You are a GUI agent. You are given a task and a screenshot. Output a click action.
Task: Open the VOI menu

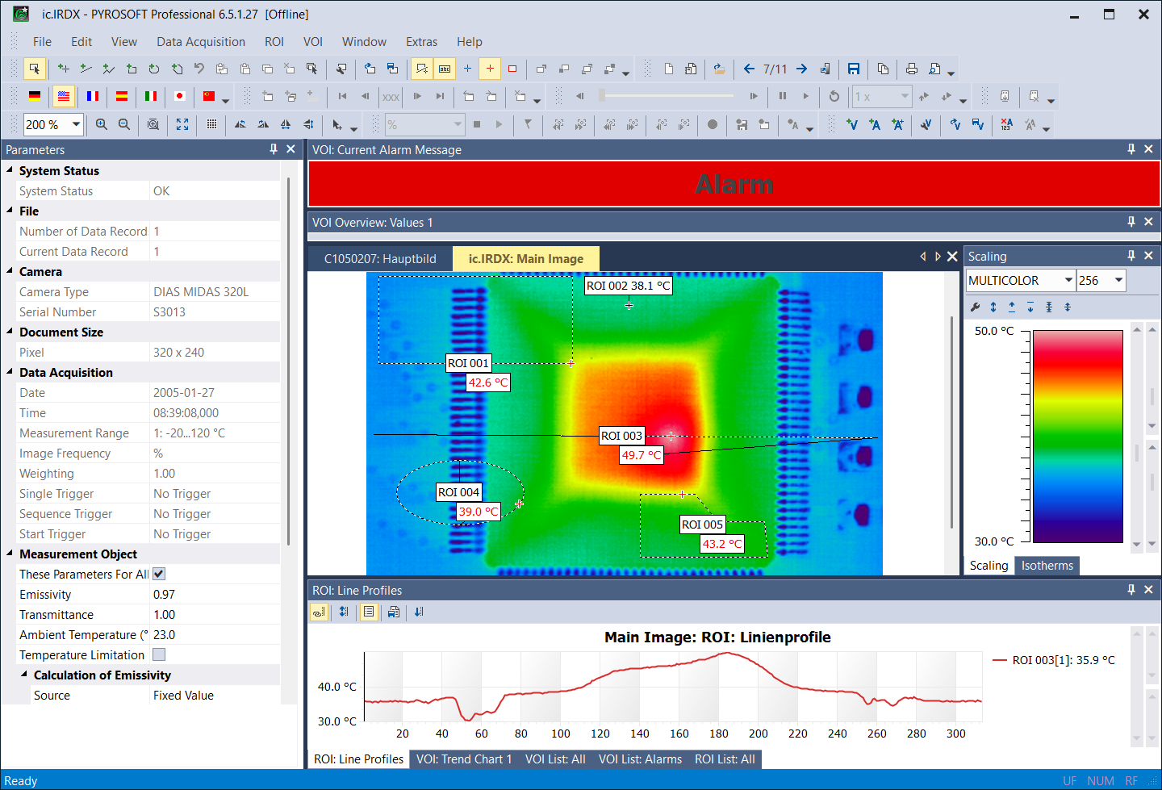point(313,42)
